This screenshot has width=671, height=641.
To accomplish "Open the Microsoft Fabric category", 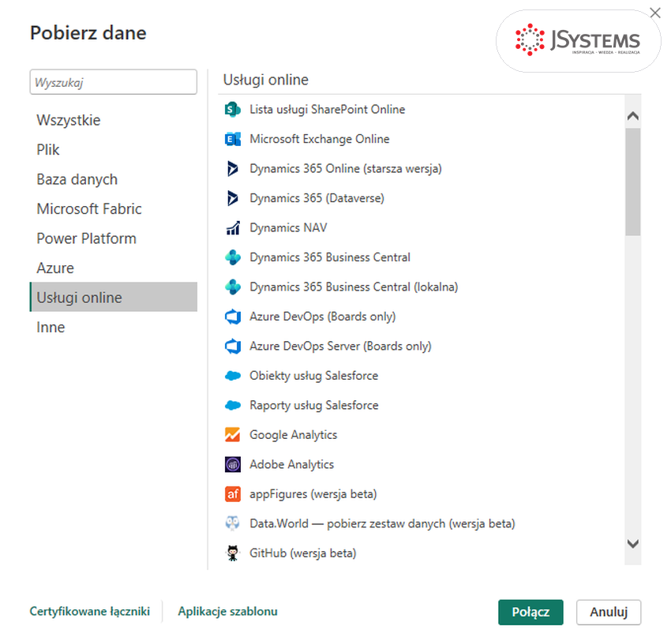I will click(x=114, y=209).
